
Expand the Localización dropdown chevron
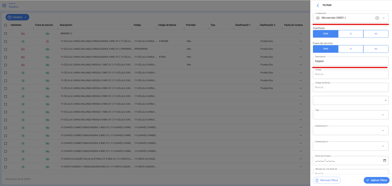[x=384, y=18]
